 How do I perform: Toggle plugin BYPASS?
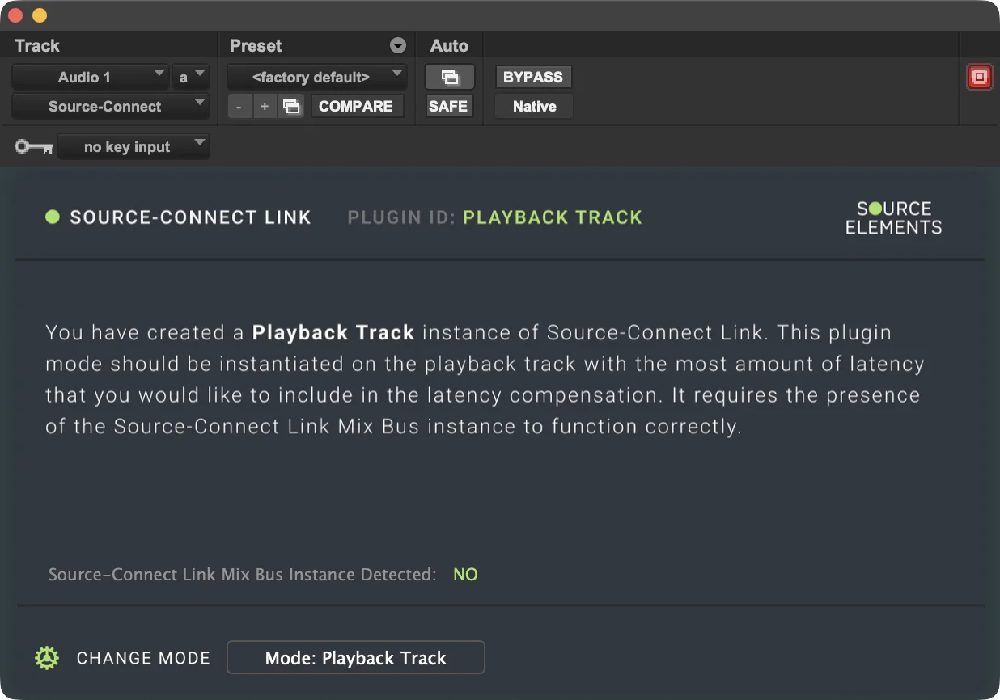click(x=533, y=78)
